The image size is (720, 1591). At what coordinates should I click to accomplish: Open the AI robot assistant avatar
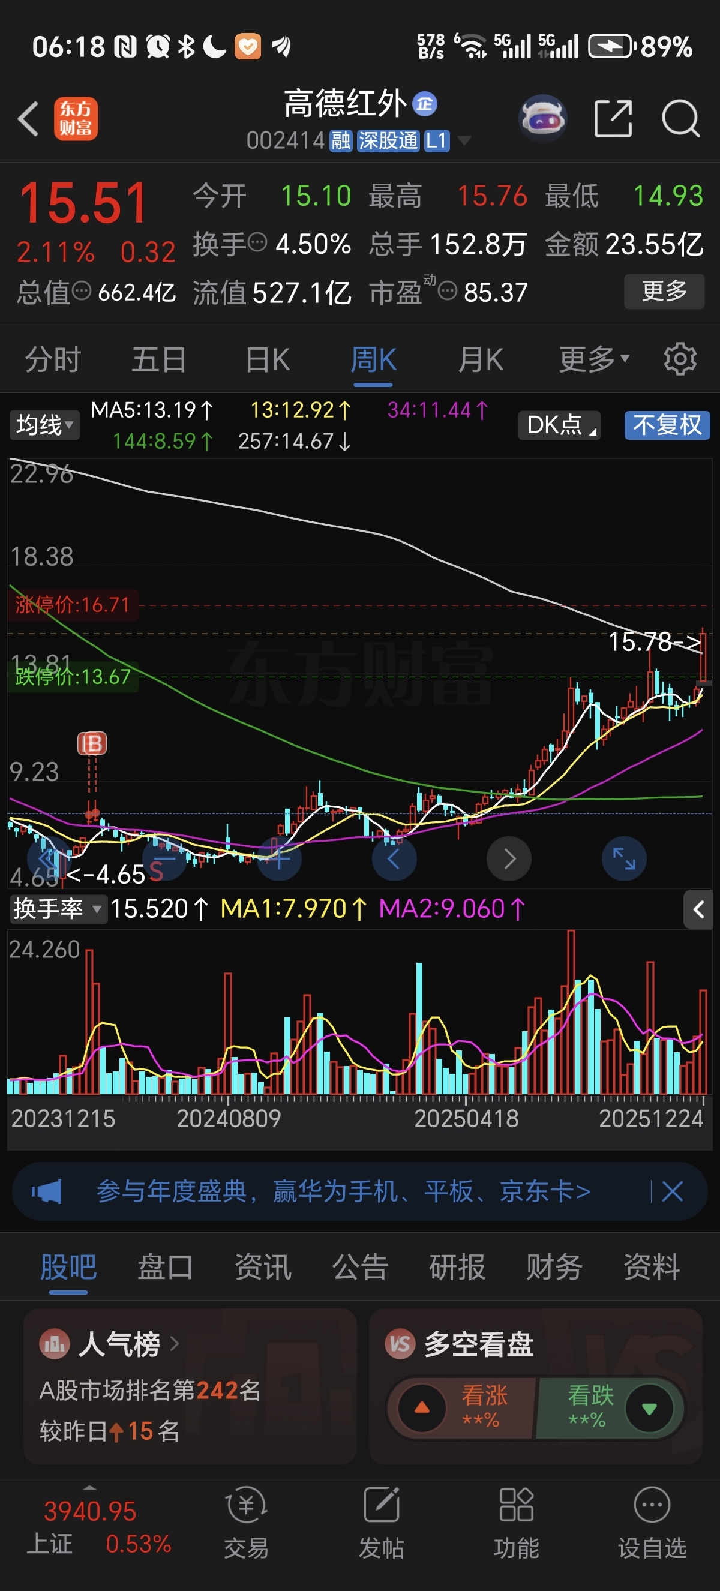[x=543, y=118]
